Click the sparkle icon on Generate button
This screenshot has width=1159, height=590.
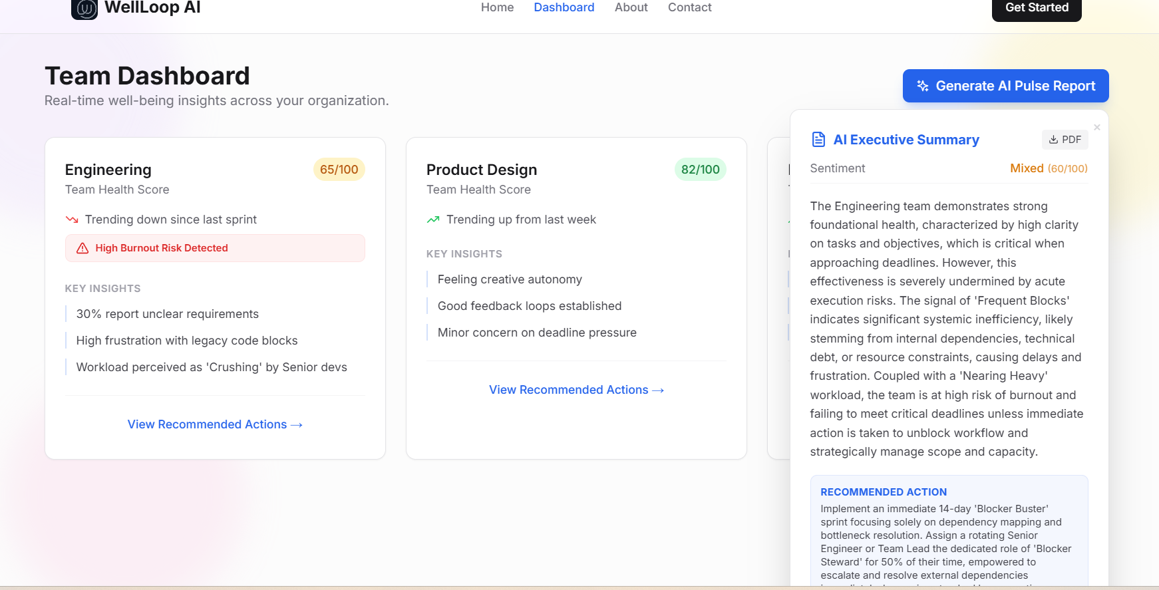pyautogui.click(x=923, y=86)
